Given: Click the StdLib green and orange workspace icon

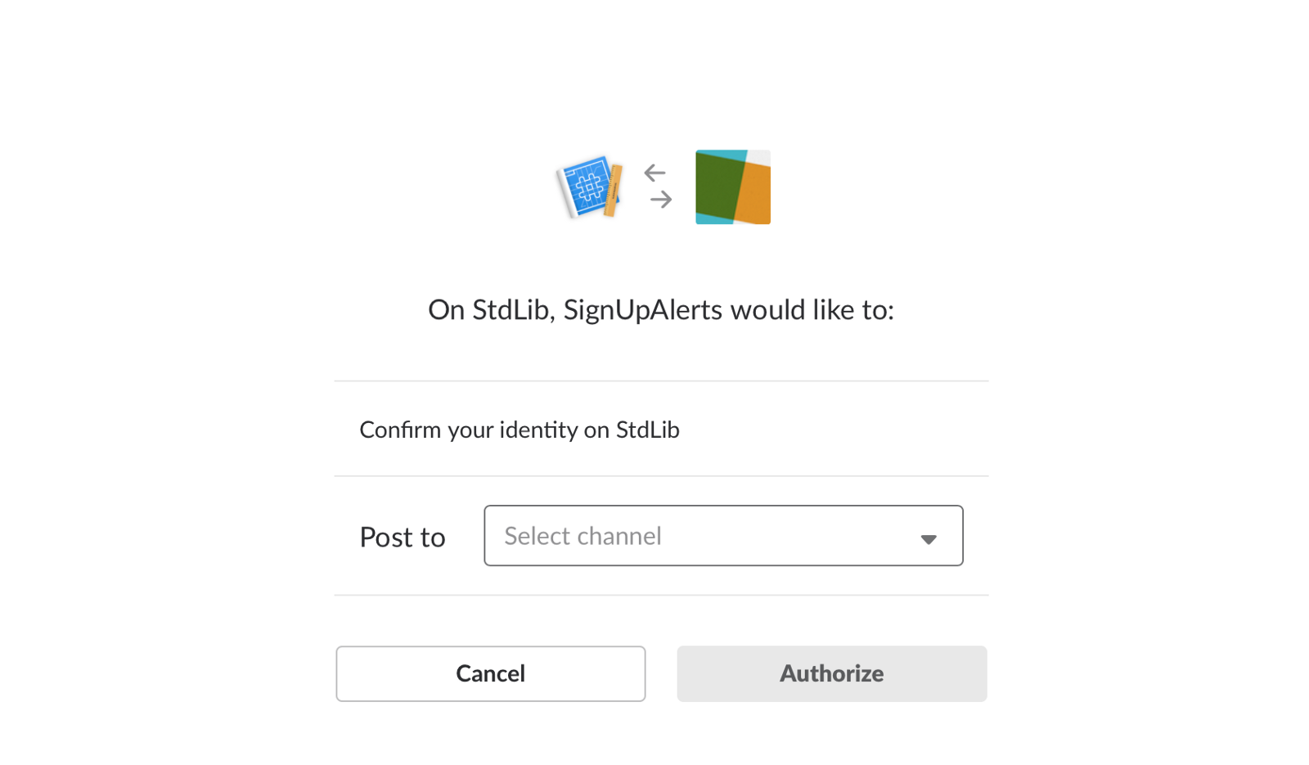Looking at the screenshot, I should tap(732, 187).
